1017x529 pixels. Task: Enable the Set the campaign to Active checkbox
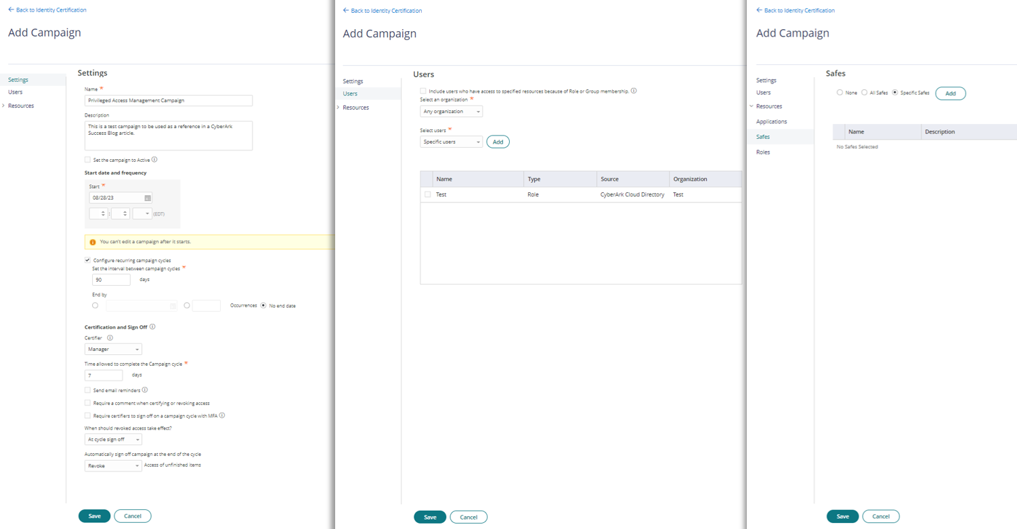coord(87,160)
